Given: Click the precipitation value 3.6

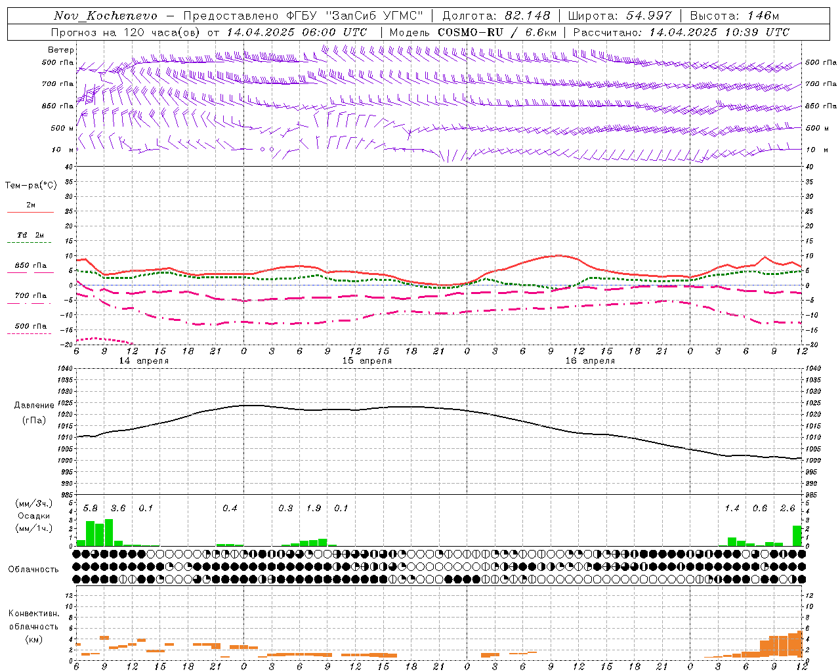Looking at the screenshot, I should [x=118, y=509].
